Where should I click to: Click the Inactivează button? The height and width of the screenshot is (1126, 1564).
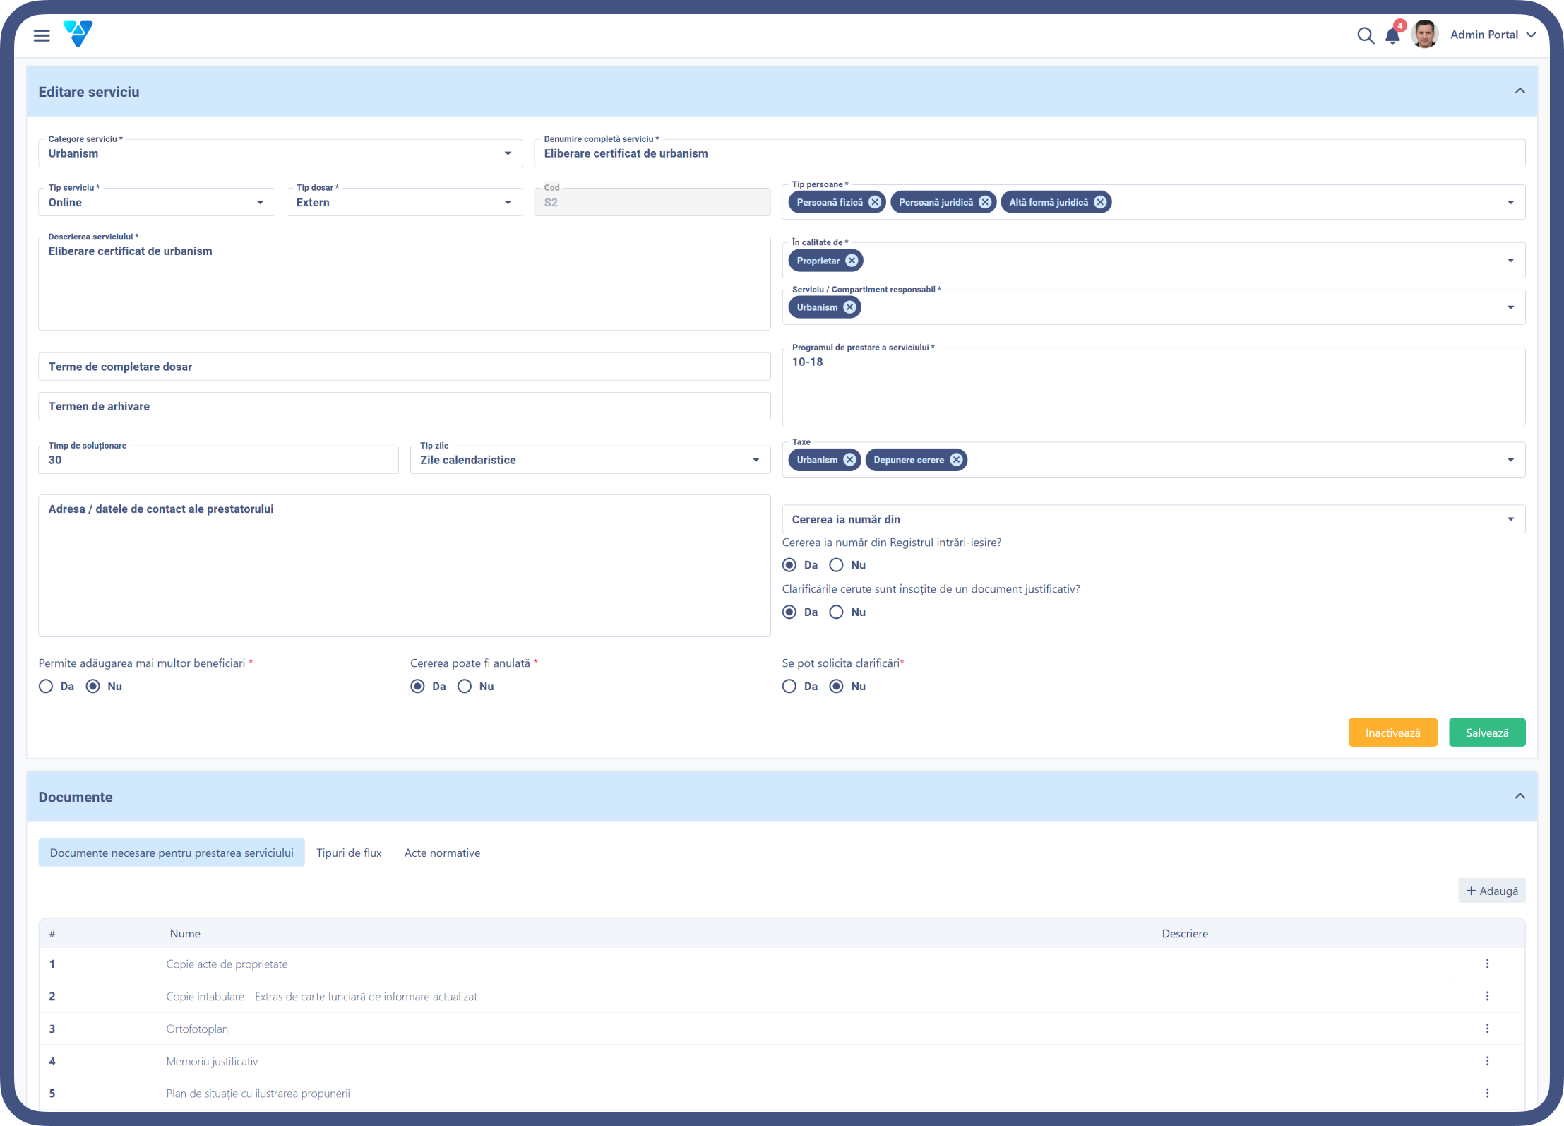pyautogui.click(x=1392, y=733)
